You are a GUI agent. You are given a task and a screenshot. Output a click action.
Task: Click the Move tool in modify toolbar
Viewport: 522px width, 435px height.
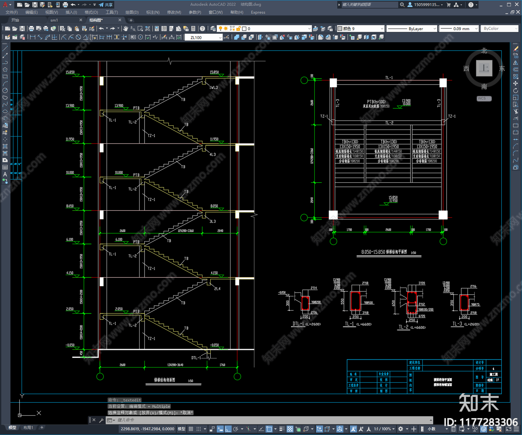[x=515, y=84]
